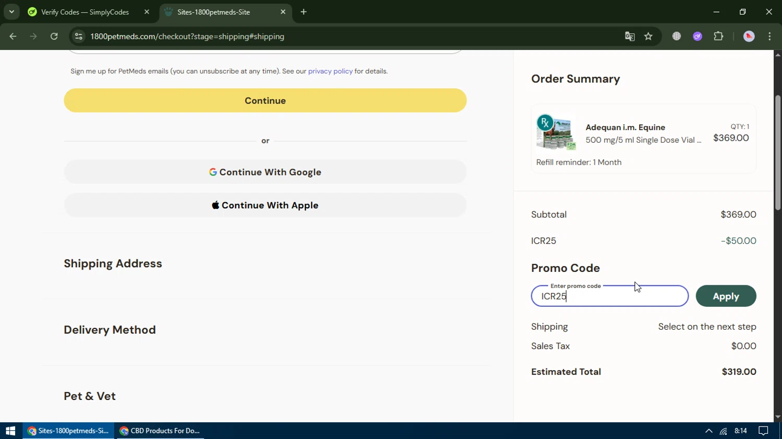
Task: Click Continue With Google
Action: (x=265, y=172)
